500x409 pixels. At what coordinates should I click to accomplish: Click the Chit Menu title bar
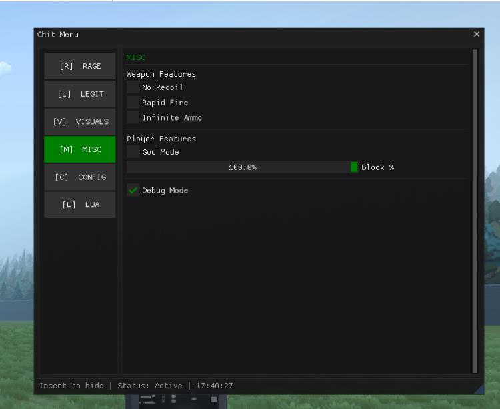coord(253,34)
